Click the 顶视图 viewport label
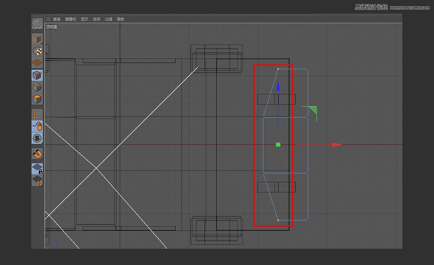The width and height of the screenshot is (434, 265). click(x=52, y=27)
